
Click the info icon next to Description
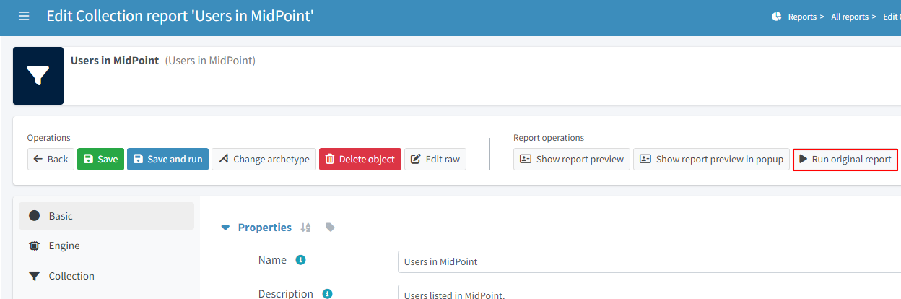click(327, 294)
